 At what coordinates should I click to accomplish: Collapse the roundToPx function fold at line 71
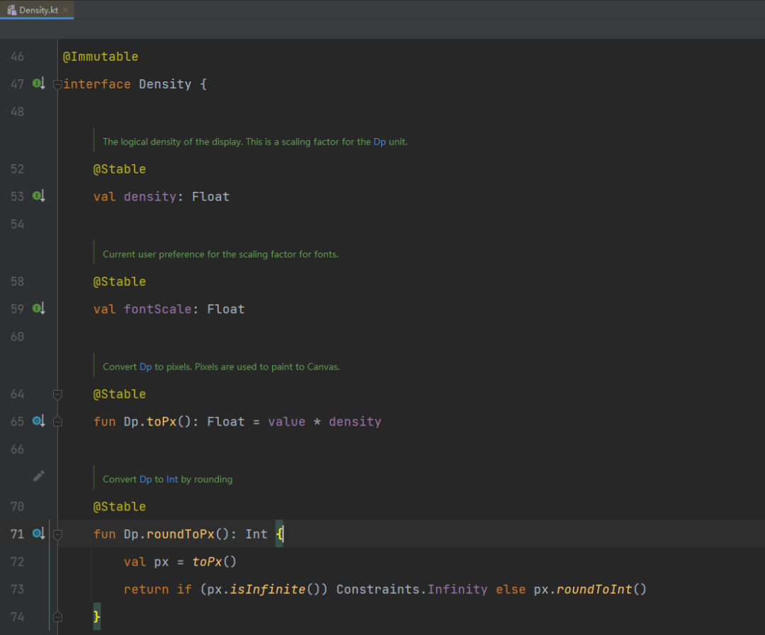pos(57,534)
